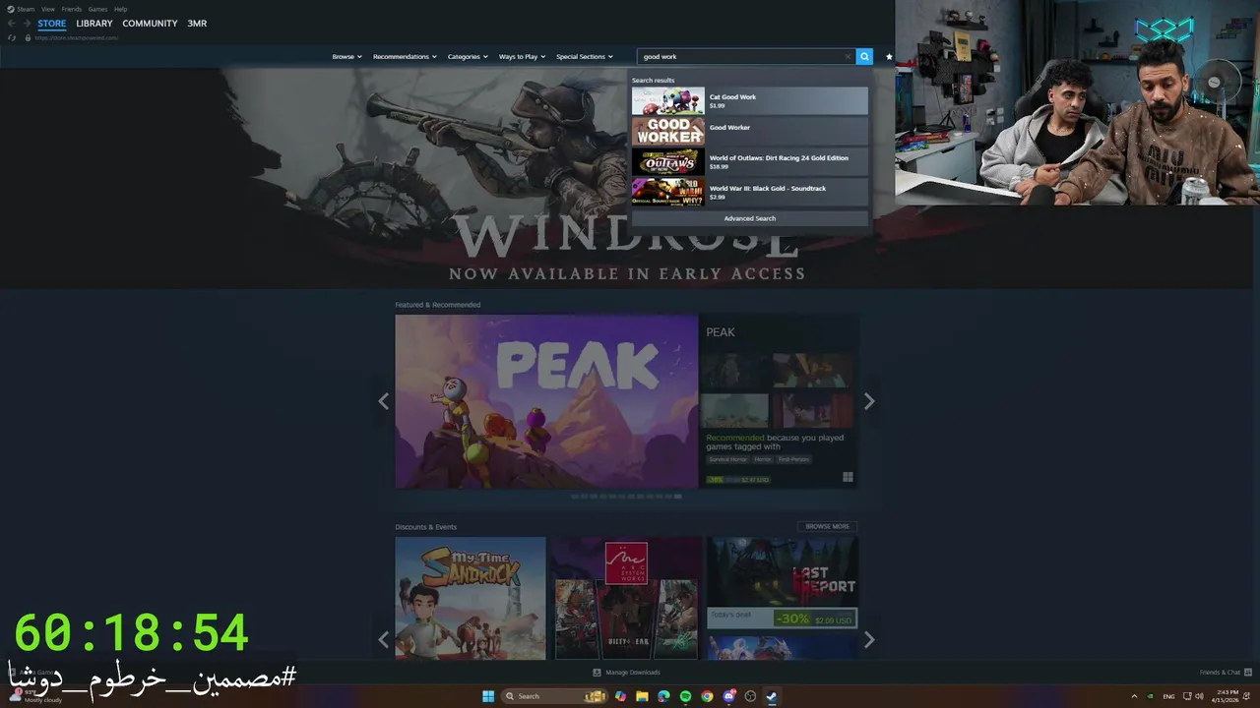Show hidden system tray icons chevron
This screenshot has height=708, width=1260.
pos(1136,696)
